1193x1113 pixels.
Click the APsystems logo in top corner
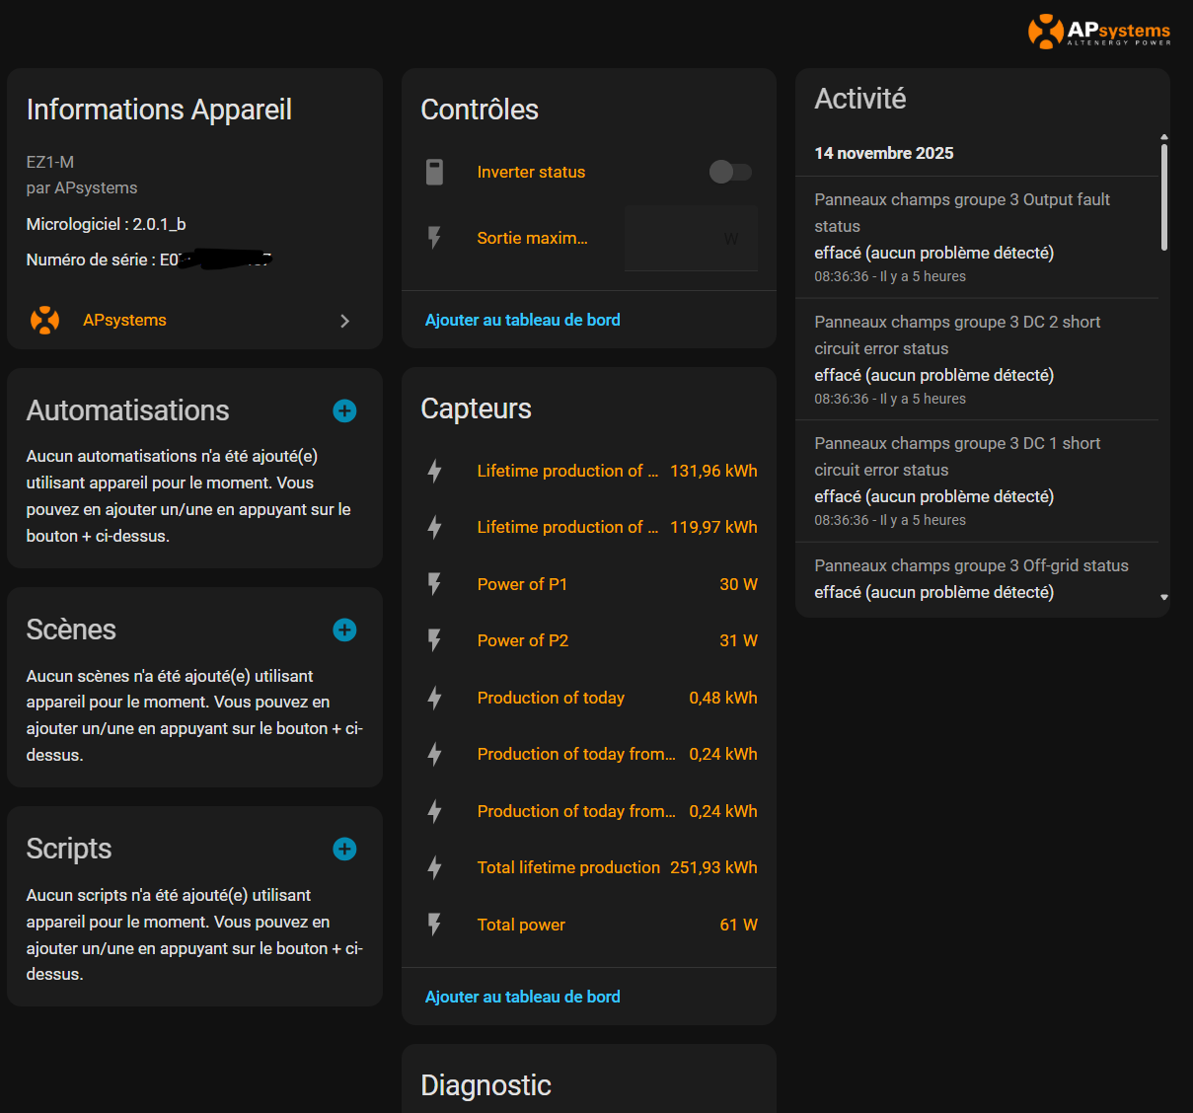(x=1098, y=31)
